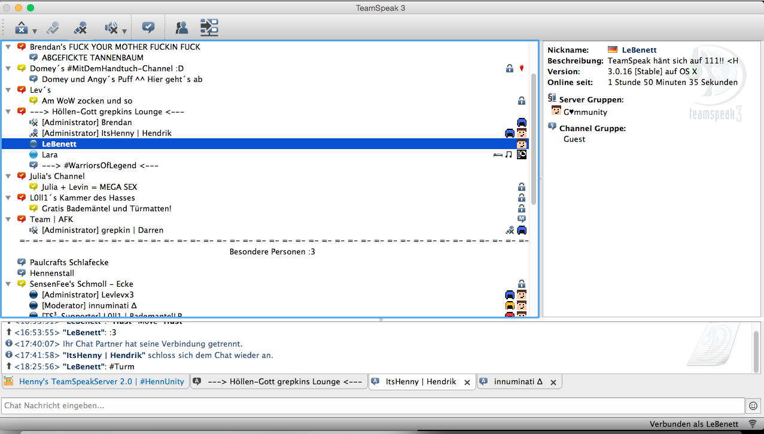Click Server Gruppen section icon
Viewport: 764px width, 434px height.
coord(552,98)
